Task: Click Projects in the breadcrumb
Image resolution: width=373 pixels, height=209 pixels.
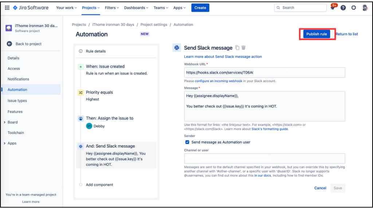Action: (79, 25)
